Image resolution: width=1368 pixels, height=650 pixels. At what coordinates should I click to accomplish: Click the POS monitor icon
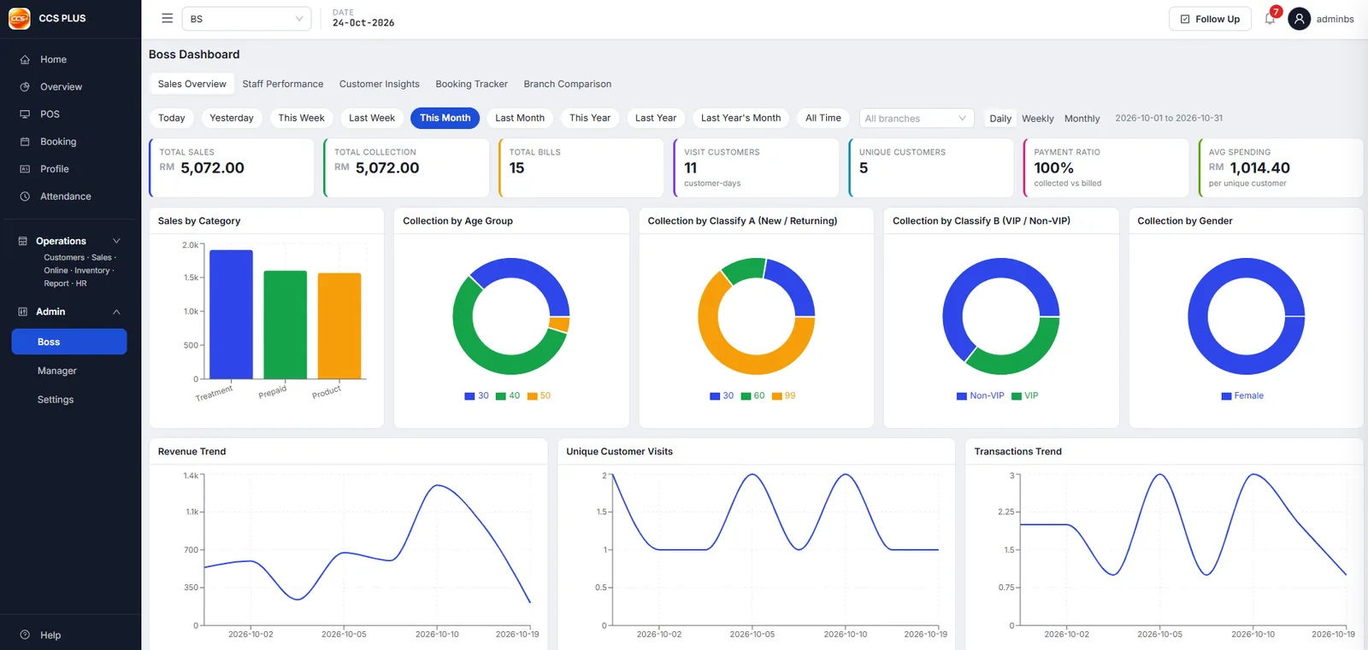25,114
